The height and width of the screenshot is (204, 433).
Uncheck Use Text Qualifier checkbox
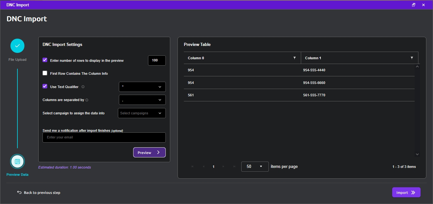[45, 86]
